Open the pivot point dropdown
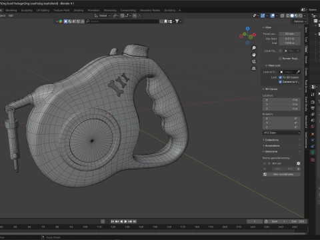The image size is (320, 240). point(115,16)
